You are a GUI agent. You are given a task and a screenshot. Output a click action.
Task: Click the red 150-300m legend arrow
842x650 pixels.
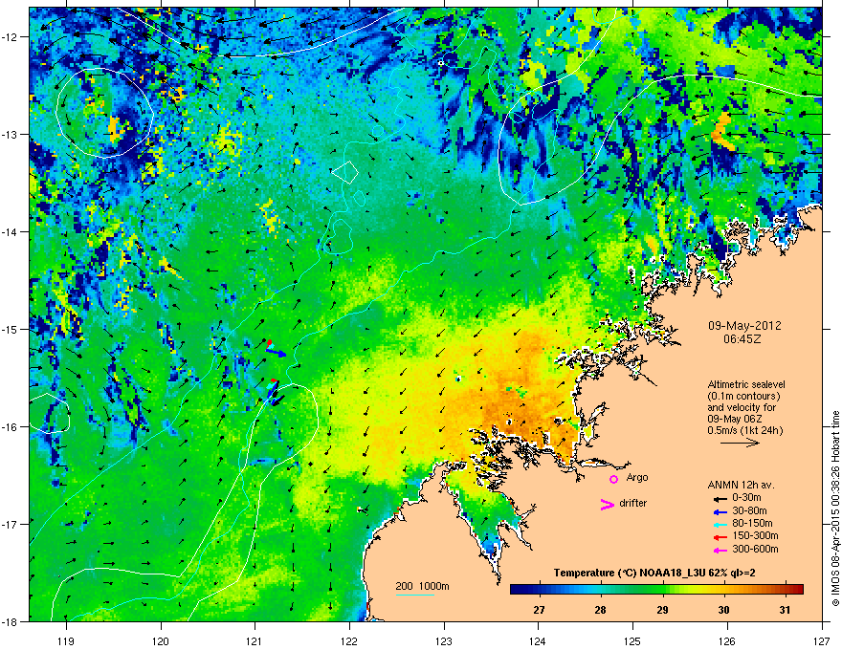(720, 537)
